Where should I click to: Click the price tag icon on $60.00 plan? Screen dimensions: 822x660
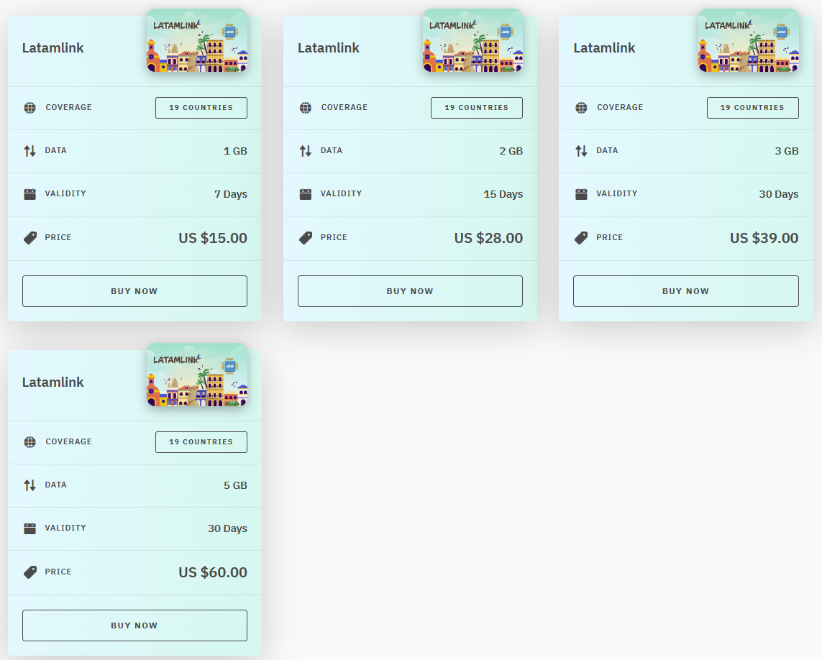pos(29,572)
